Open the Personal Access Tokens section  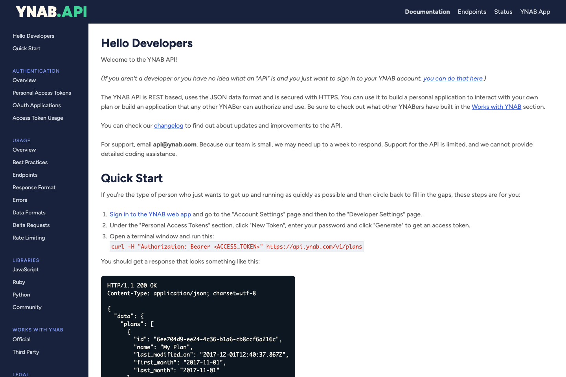(42, 93)
